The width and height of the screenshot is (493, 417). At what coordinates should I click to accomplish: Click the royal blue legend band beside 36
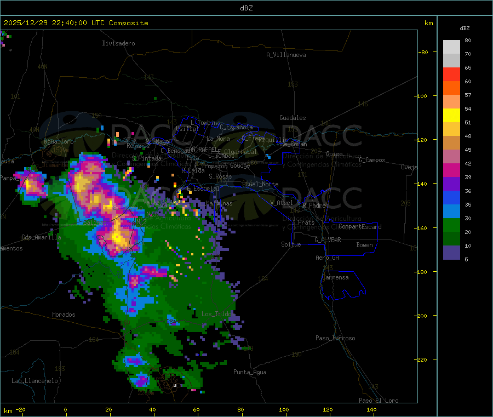[451, 197]
